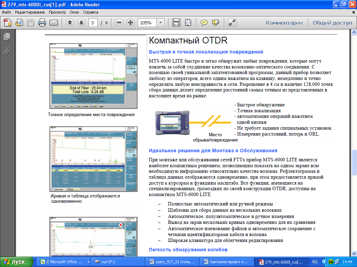Show attachments paperclip panel icon
The image size is (357, 267).
(7, 51)
